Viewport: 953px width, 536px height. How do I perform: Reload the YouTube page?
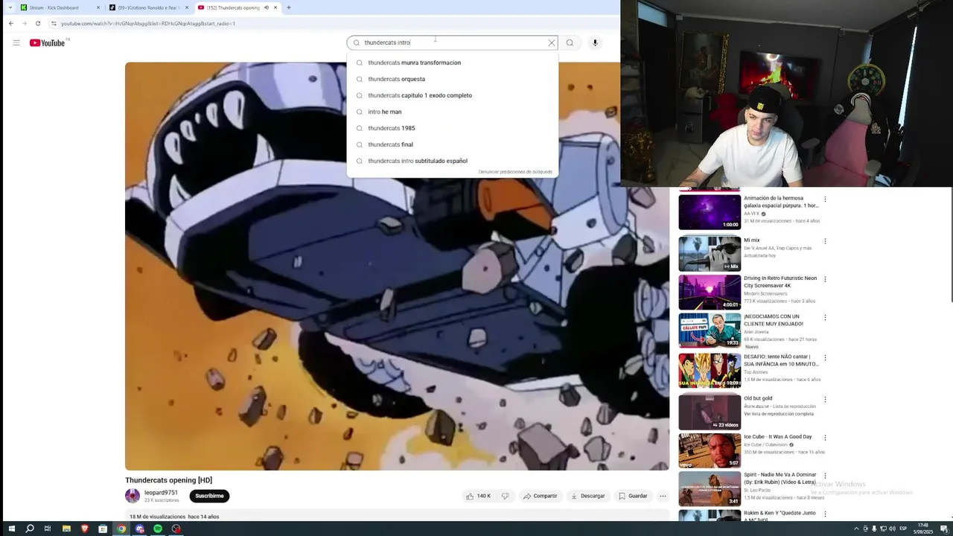point(38,23)
